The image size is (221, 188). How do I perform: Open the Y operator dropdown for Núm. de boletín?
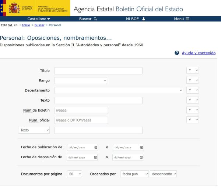point(193,110)
